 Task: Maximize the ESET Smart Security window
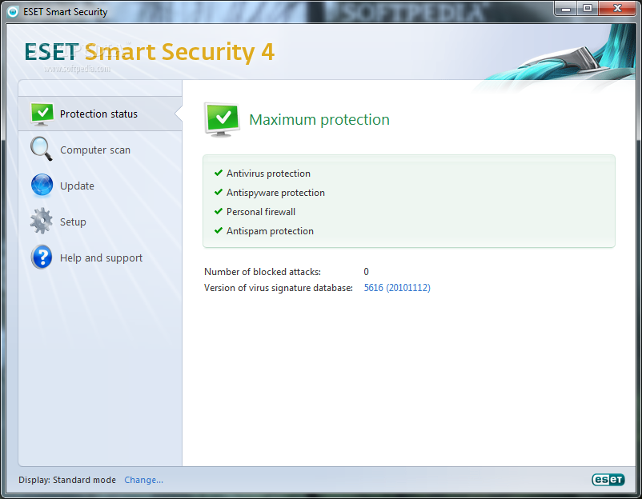tap(588, 8)
